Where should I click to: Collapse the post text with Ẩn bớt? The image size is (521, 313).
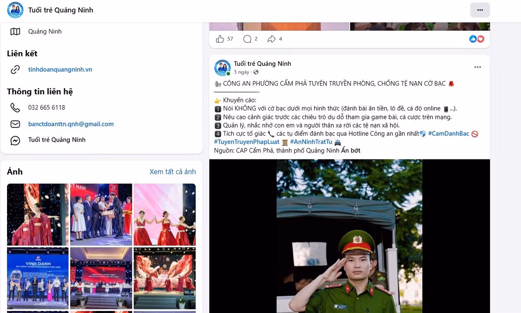coord(351,151)
